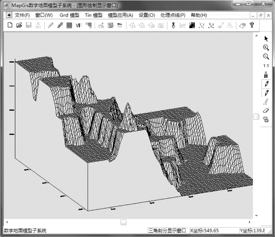Click the New file icon

(x=10, y=26)
